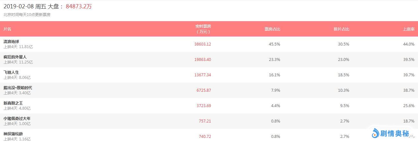Open the 流浪地球 movie title link
This screenshot has width=418, height=143.
click(x=11, y=42)
